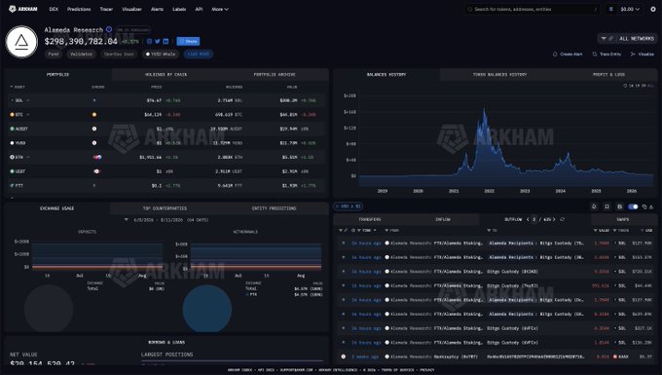Click the verified badge beside Alameda Research
The width and height of the screenshot is (662, 375).
tap(109, 29)
